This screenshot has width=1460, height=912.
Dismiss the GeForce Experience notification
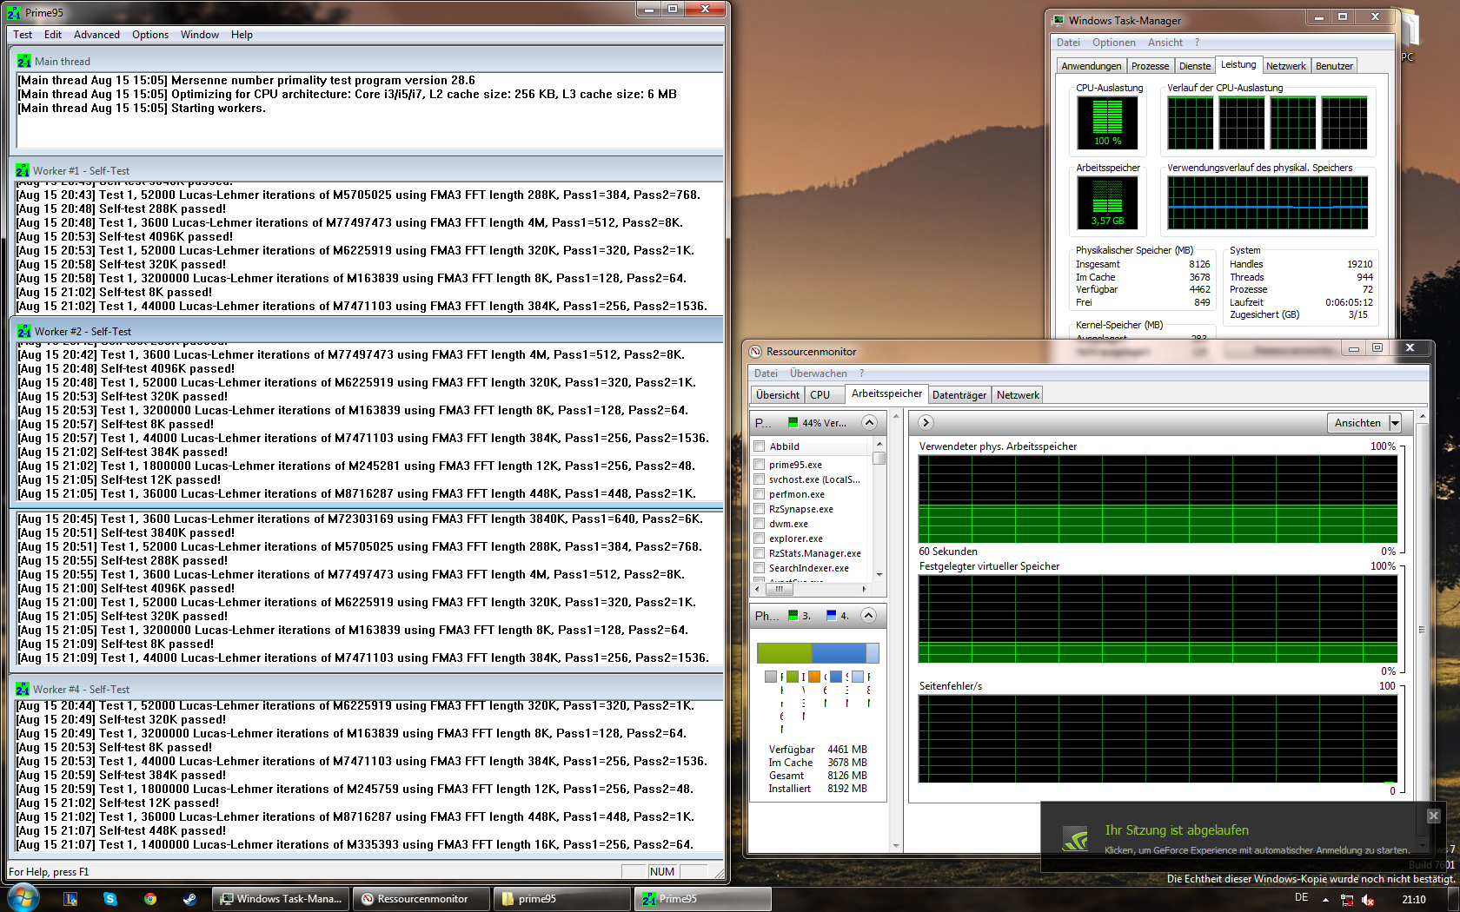click(x=1434, y=816)
